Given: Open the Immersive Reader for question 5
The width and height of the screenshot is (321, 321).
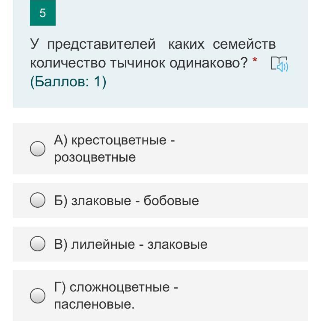Looking at the screenshot, I should [279, 64].
